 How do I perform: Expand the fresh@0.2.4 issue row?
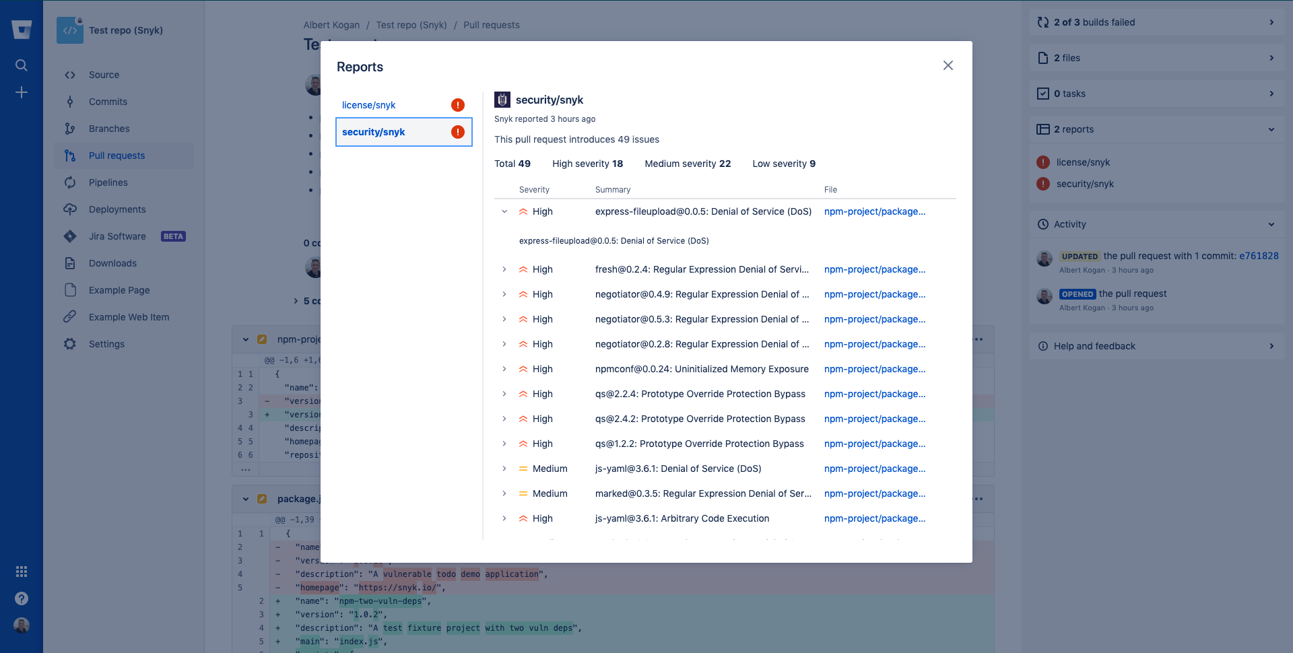(x=504, y=269)
